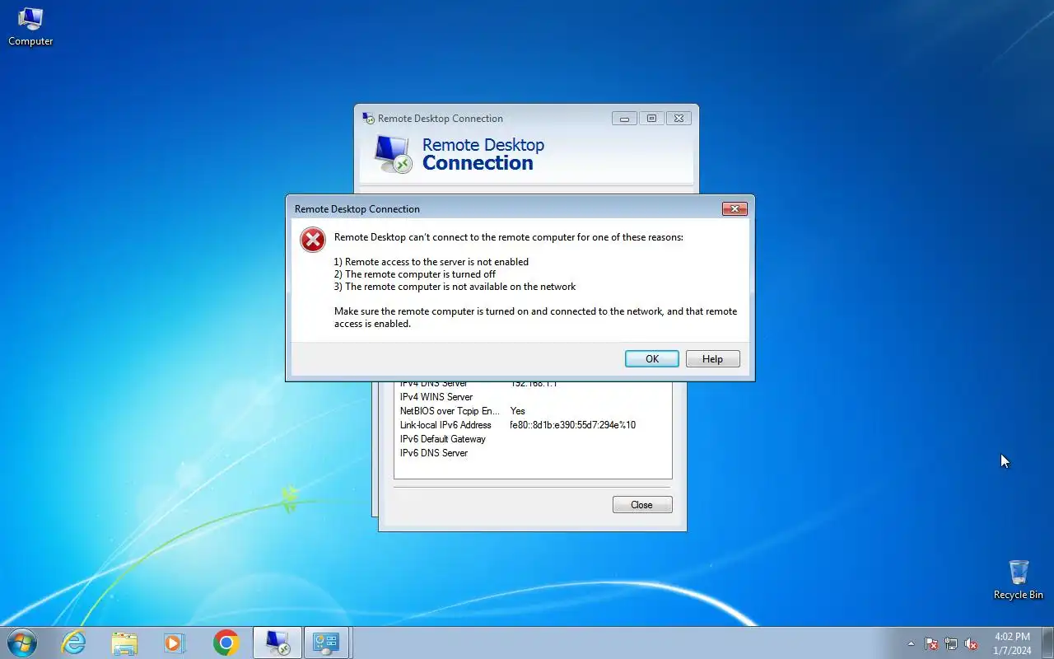Launch Windows Media Player from the taskbar
The height and width of the screenshot is (659, 1054).
(x=175, y=643)
